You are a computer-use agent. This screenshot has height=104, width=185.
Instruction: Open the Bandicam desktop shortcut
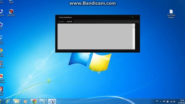[11, 13]
